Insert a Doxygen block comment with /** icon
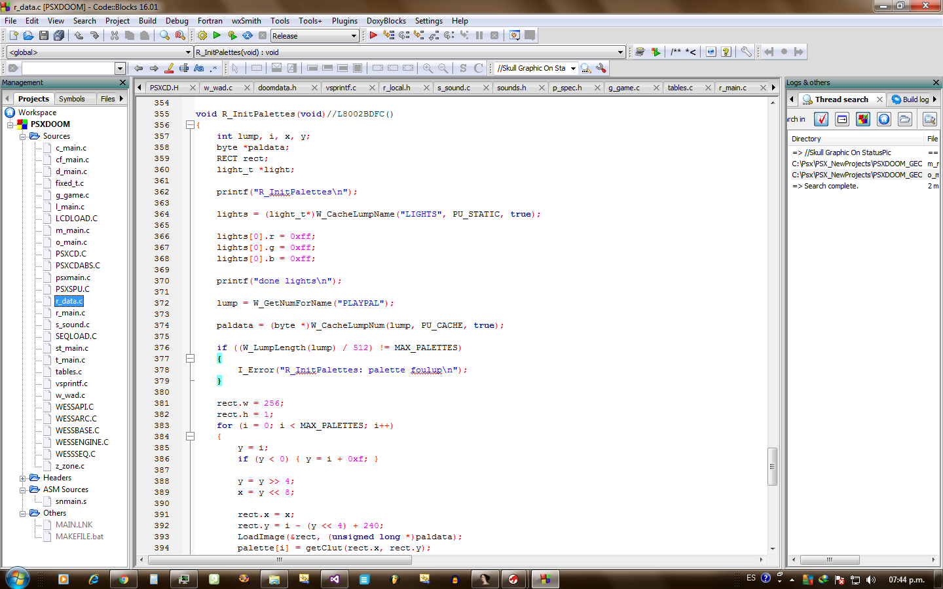The width and height of the screenshot is (943, 589). [x=676, y=52]
